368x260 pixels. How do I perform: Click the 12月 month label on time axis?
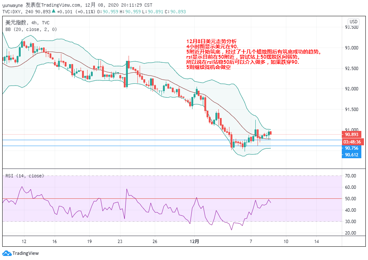pyautogui.click(x=194, y=242)
